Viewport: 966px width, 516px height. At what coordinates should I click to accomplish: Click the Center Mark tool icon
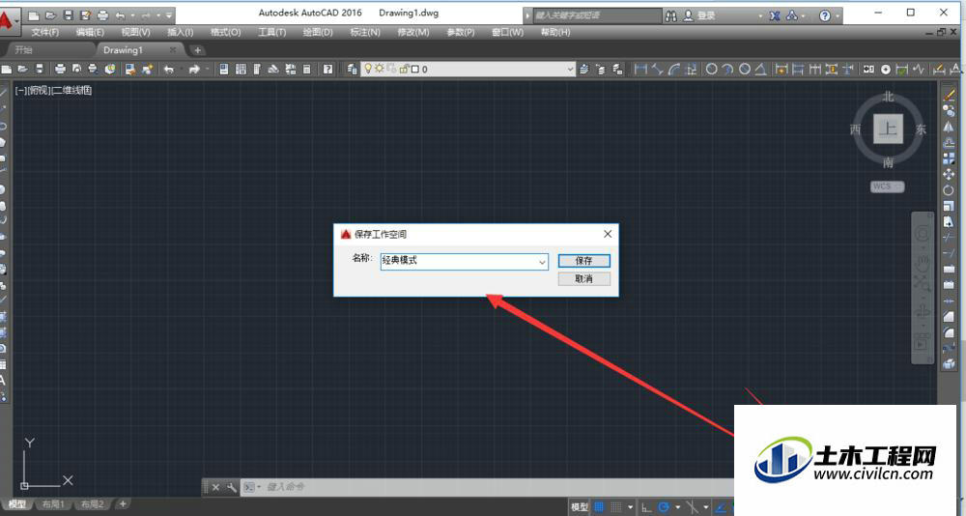(885, 69)
